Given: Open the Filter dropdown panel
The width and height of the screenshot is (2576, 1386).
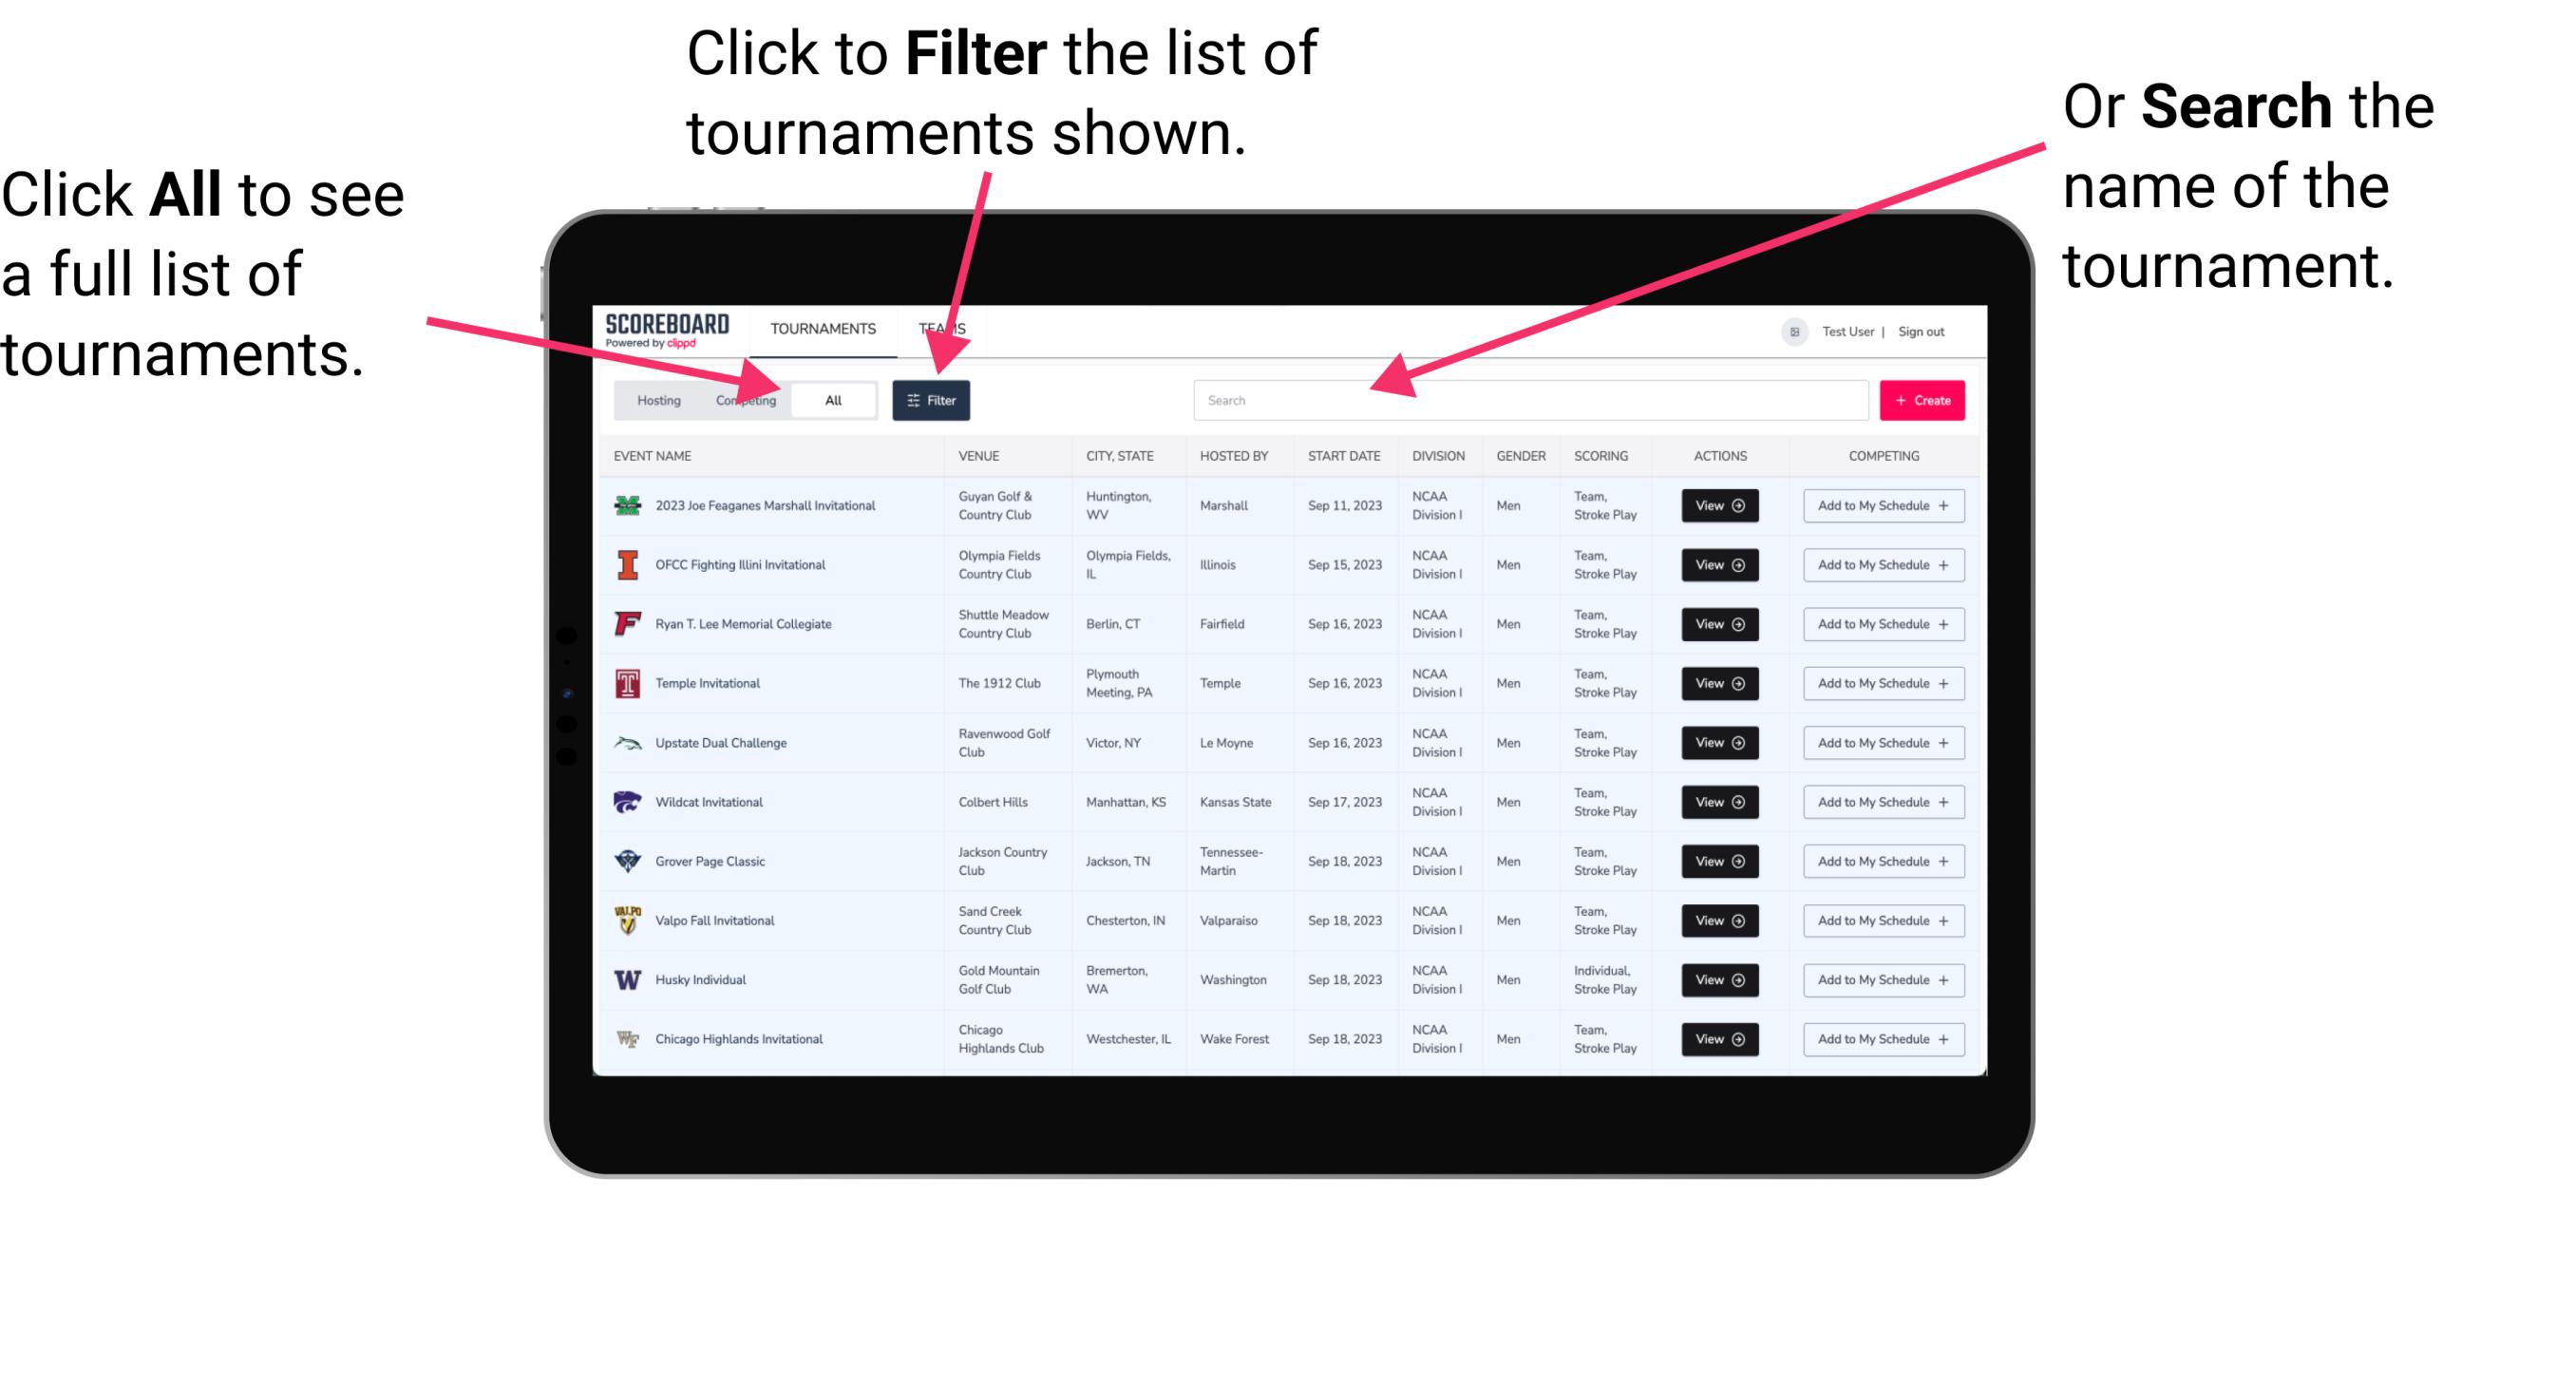Looking at the screenshot, I should (x=932, y=398).
